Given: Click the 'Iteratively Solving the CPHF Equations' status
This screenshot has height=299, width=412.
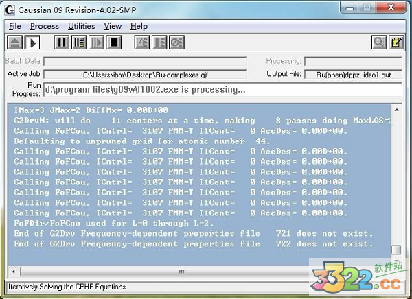Looking at the screenshot, I should 67,287.
